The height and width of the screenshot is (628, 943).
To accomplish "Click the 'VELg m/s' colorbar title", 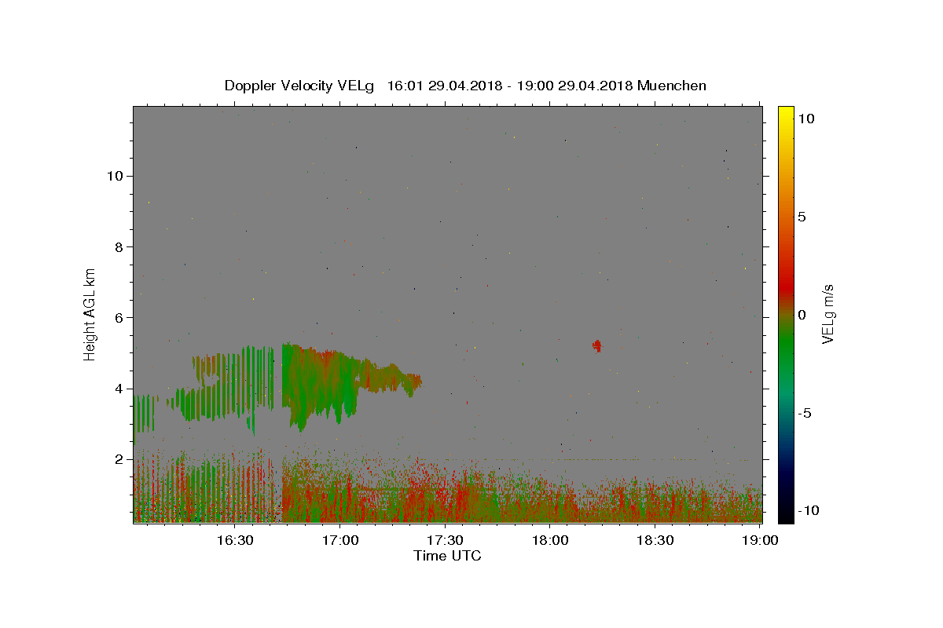I will click(828, 314).
